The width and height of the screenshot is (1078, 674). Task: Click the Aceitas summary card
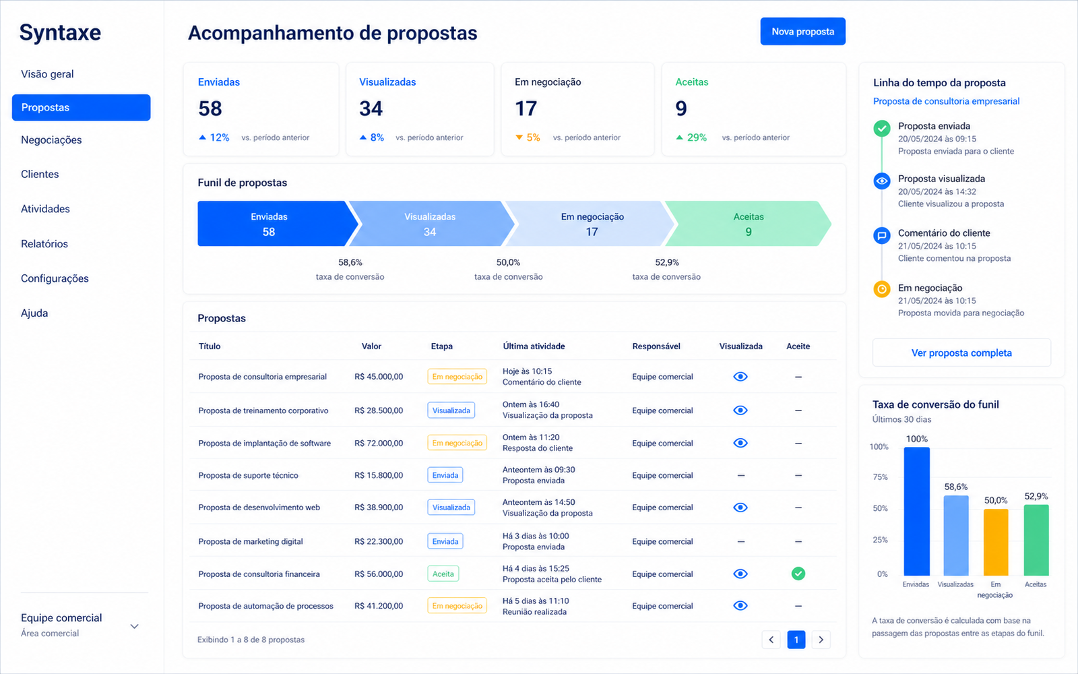pyautogui.click(x=753, y=109)
